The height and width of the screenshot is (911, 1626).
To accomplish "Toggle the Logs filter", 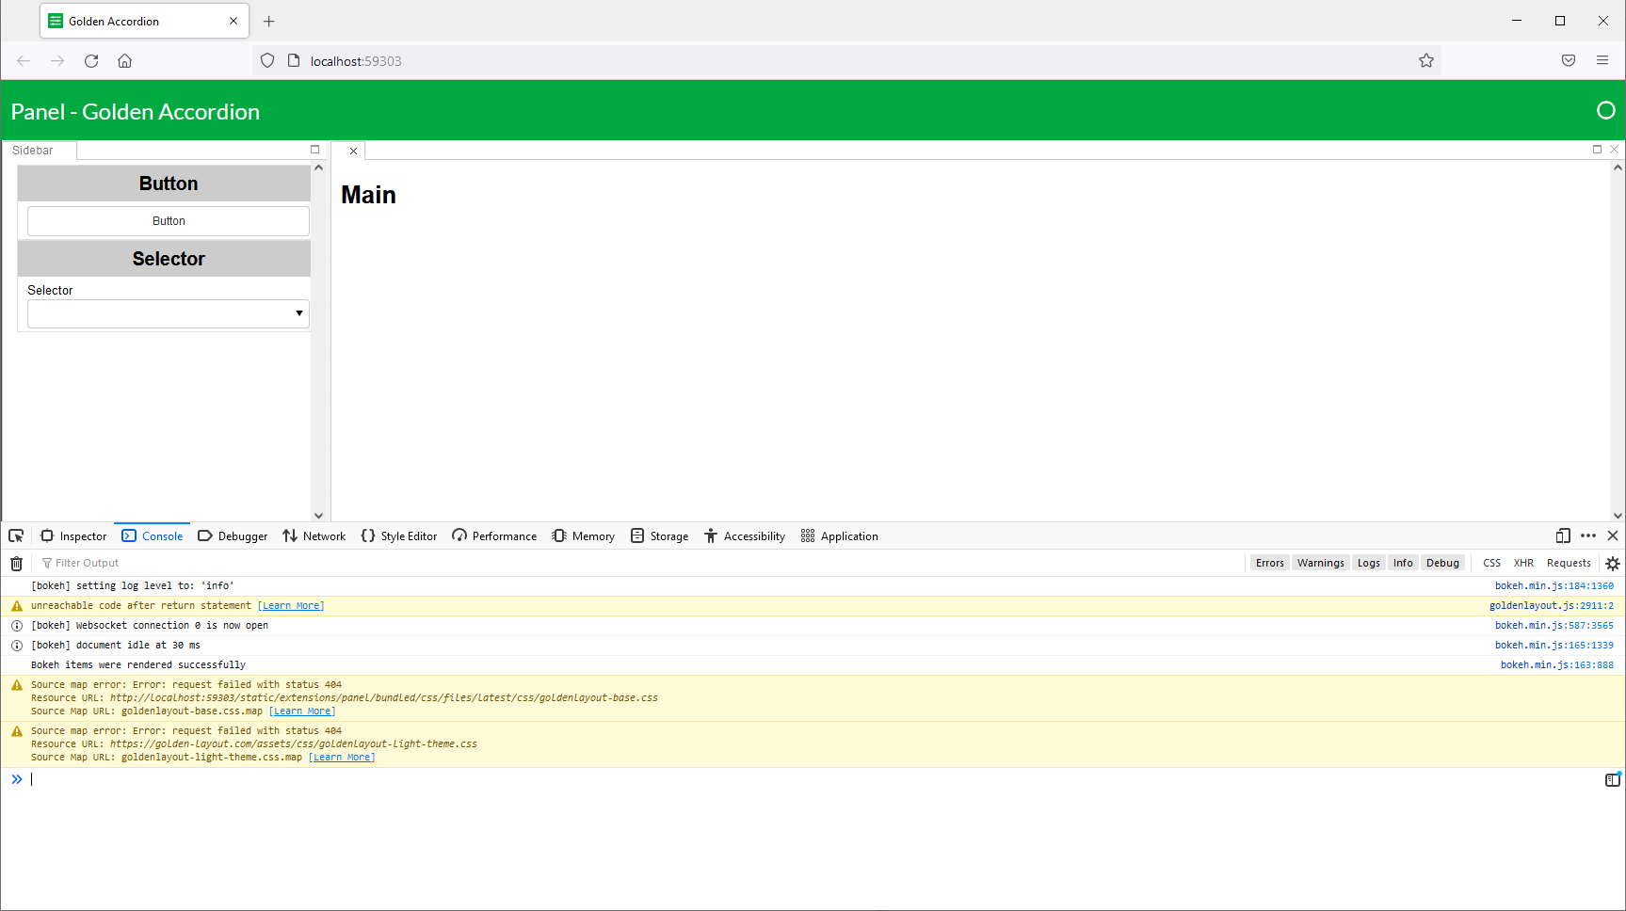I will pos(1369,564).
